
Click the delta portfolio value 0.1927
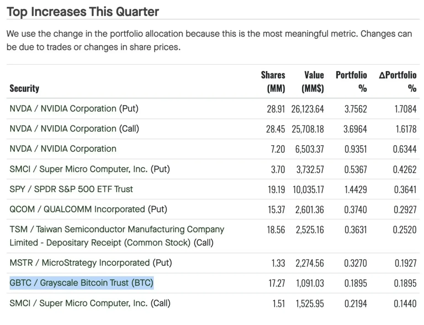pos(406,263)
